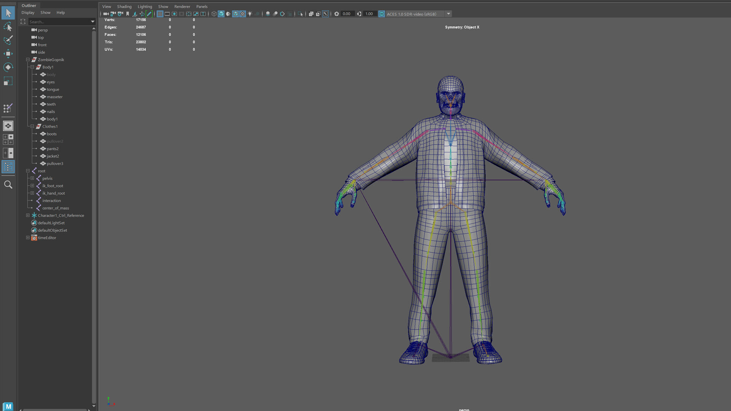Open the Outliner Display menu

coord(28,13)
